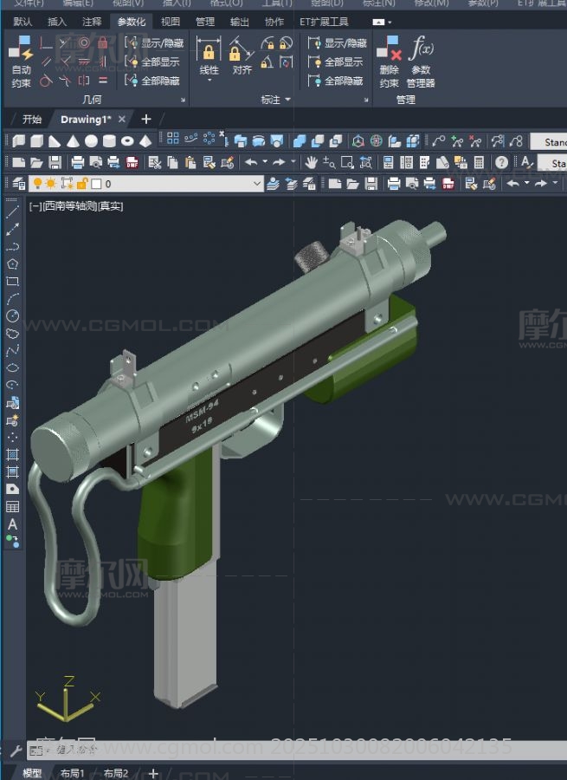The height and width of the screenshot is (780, 567).
Task: Select the Multiline Text 'A' tool
Action: pos(12,524)
